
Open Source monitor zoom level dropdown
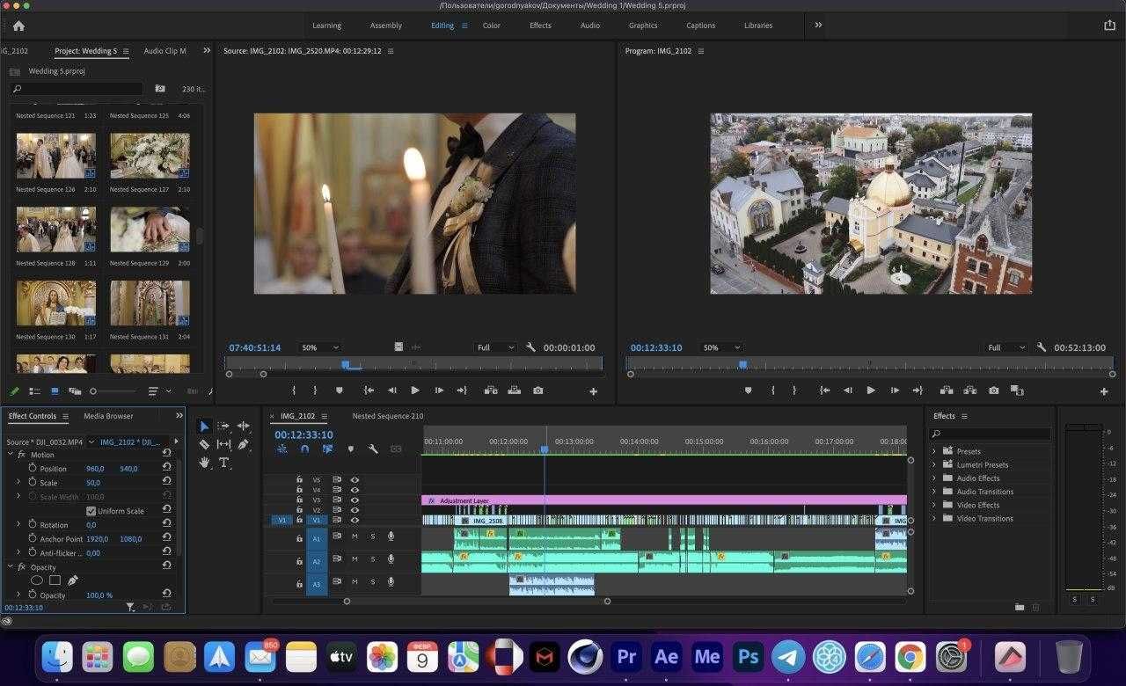click(320, 347)
